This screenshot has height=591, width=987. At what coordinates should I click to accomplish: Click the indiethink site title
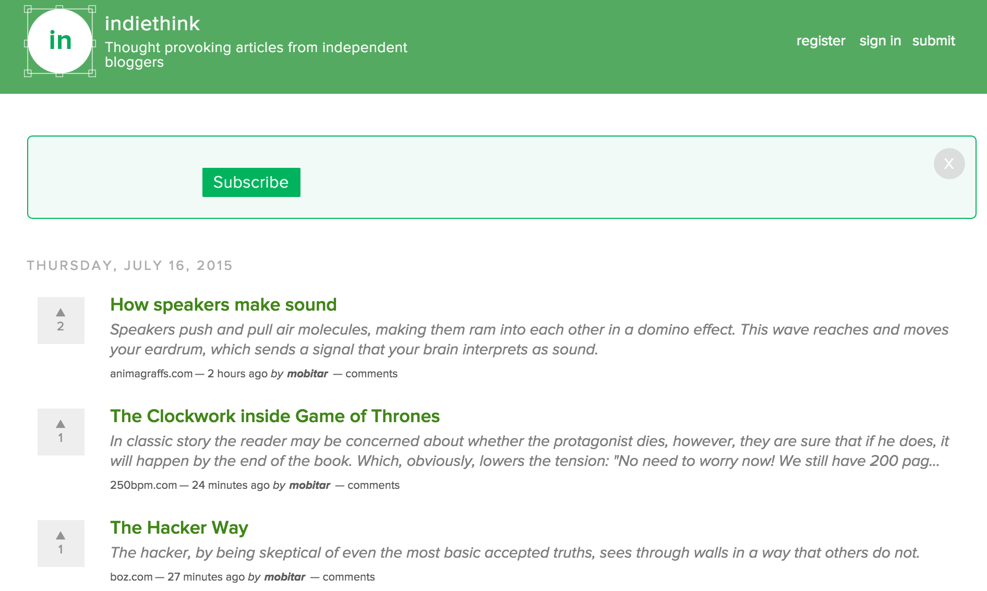(x=152, y=23)
